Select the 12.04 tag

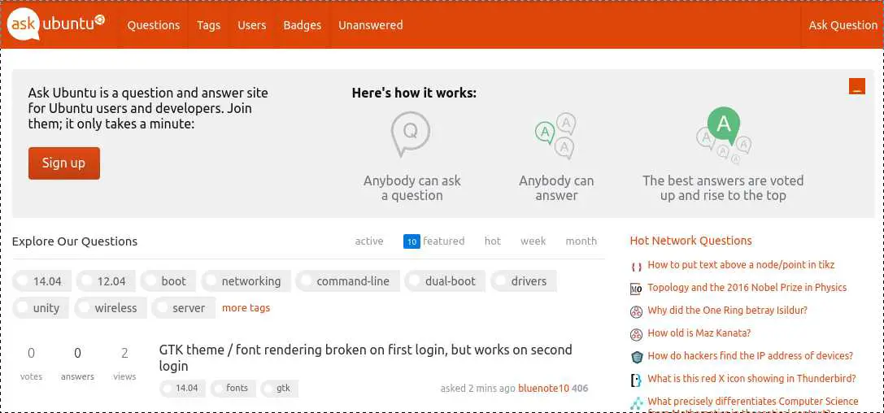click(x=106, y=281)
